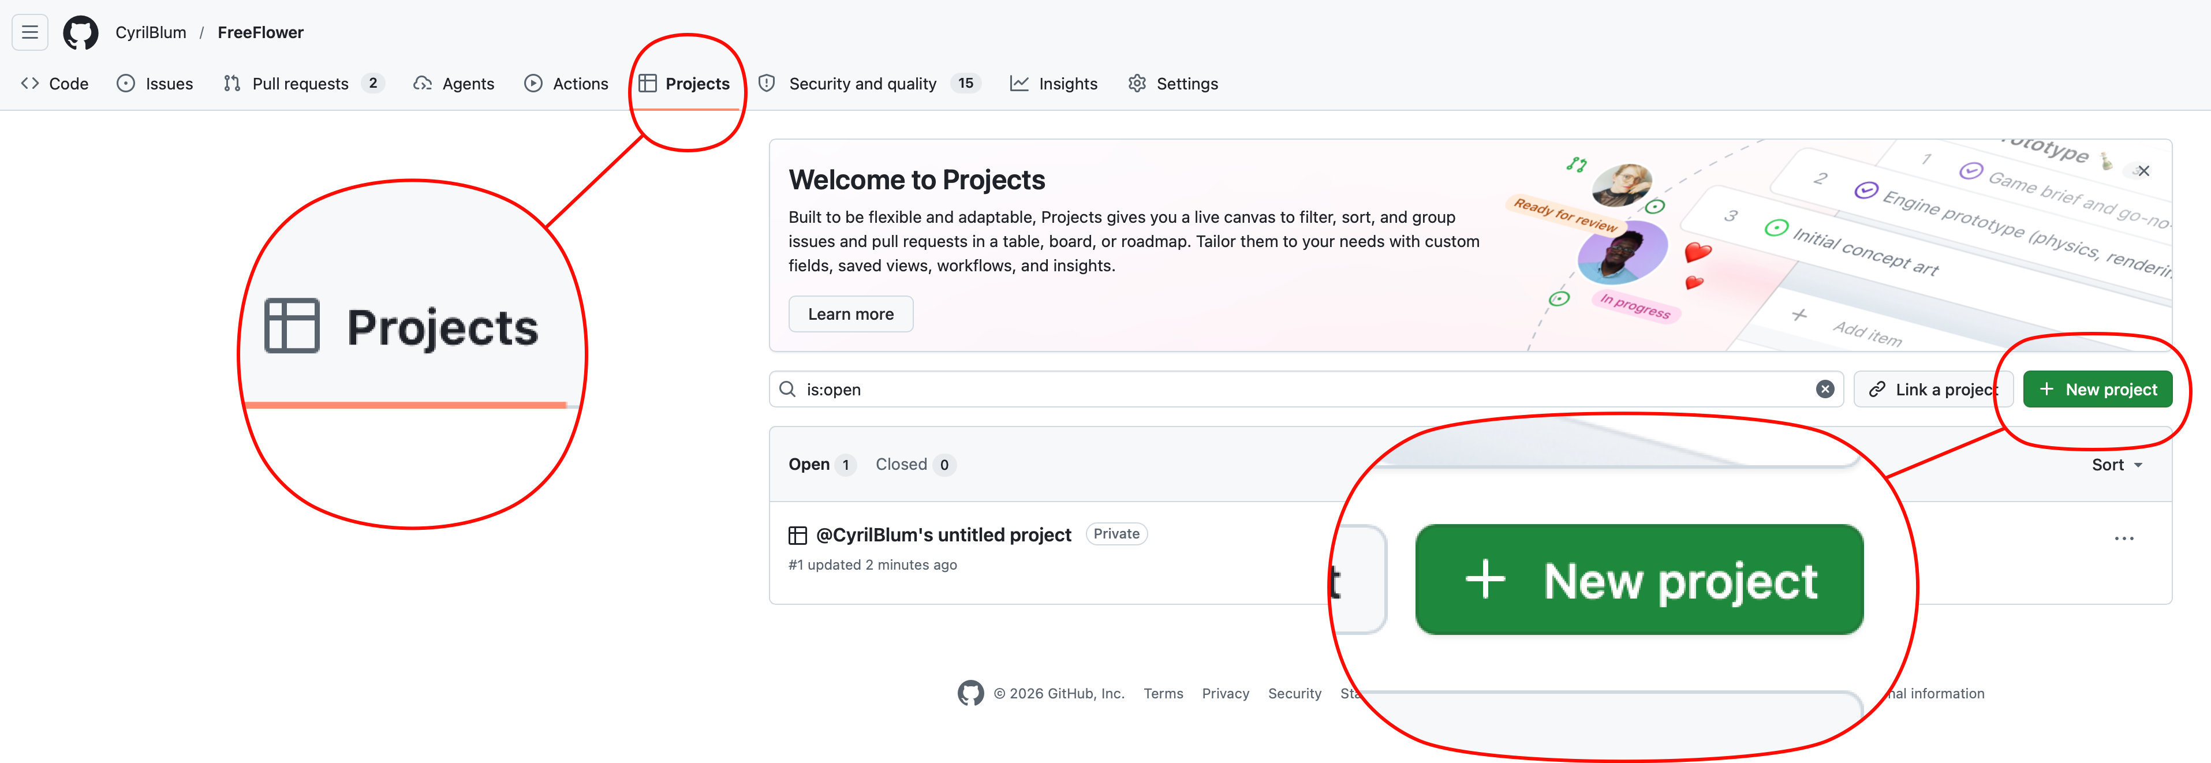Open the Security footer link
Viewport: 2211px width, 763px height.
1294,694
